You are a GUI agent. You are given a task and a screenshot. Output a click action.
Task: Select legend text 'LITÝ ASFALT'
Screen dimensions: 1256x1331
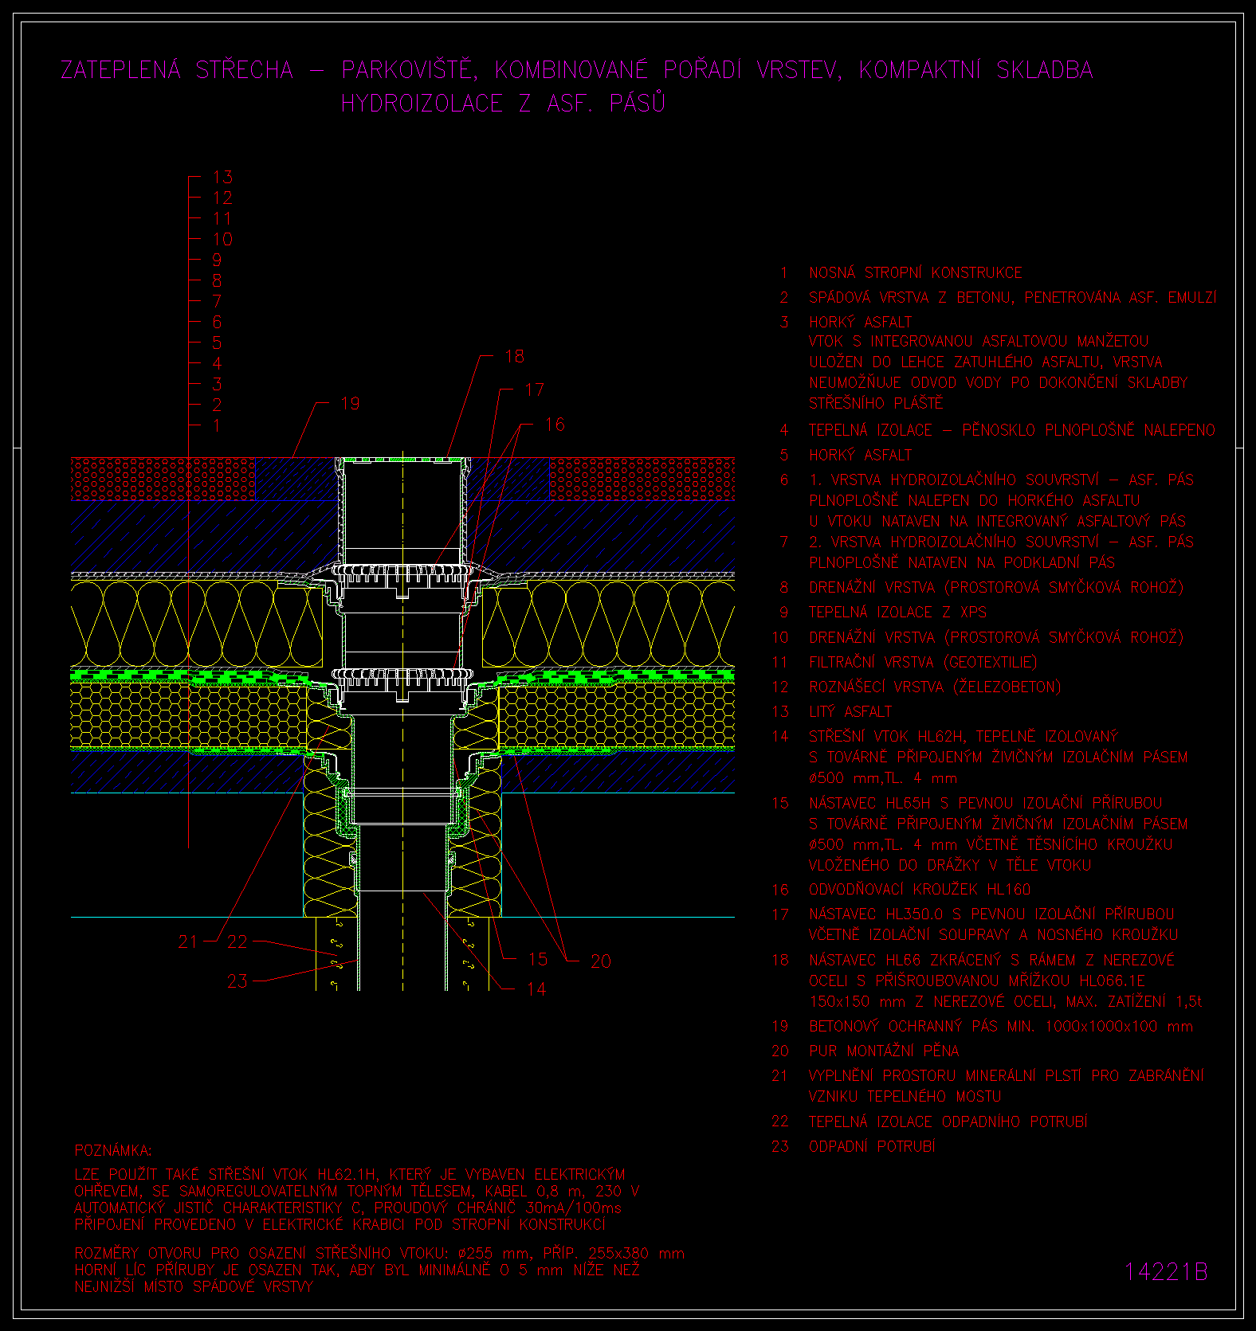click(x=850, y=711)
